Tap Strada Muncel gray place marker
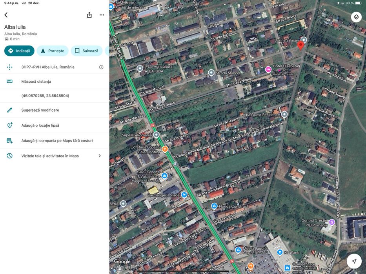Viewport: 366px width, 274px height. click(211, 73)
